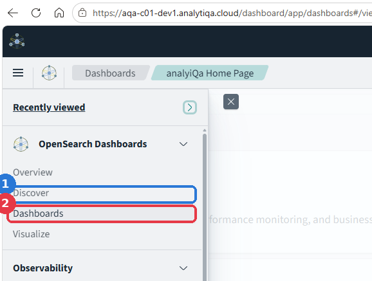Close the panel with the X button
This screenshot has width=372, height=281.
[231, 102]
